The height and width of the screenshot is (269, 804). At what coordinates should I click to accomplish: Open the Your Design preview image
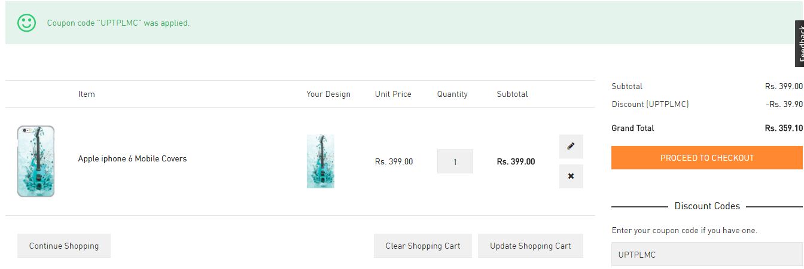[321, 161]
